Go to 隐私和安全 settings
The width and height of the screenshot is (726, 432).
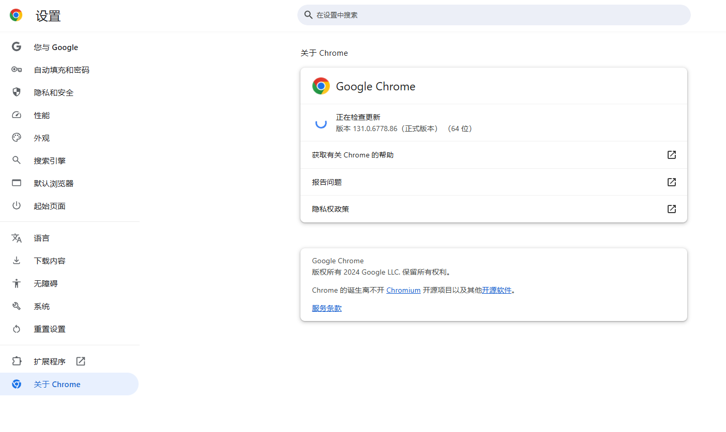(69, 92)
